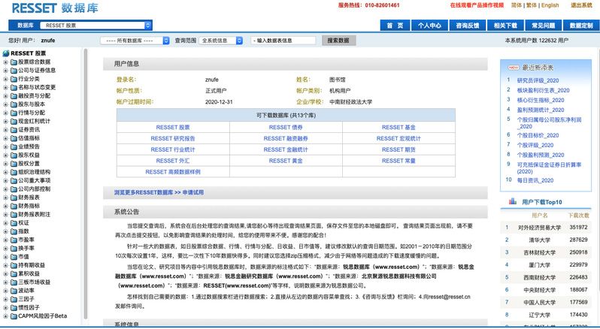Click the 名称与状态变更 folder icon
600x329 pixels.
tap(14, 87)
